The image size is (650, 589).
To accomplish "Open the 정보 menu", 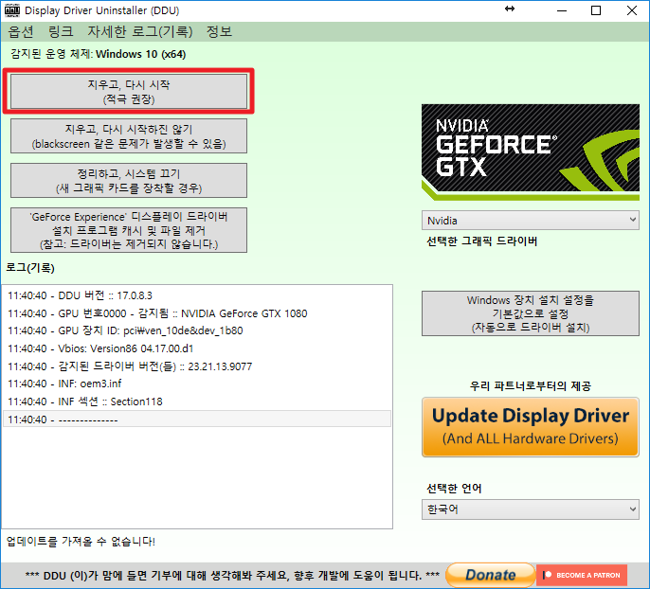I will 219,31.
